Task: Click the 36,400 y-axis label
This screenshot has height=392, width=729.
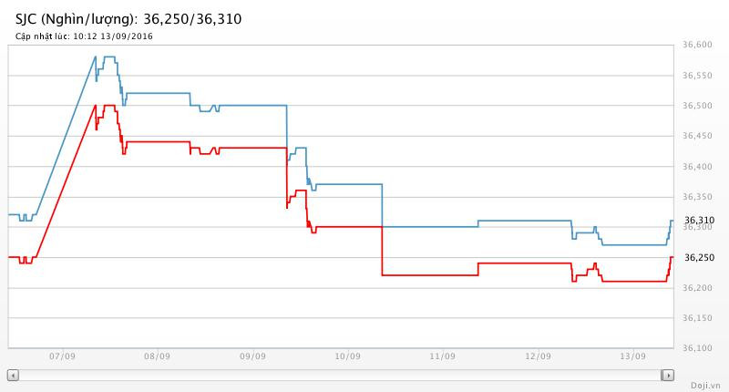Action: [x=697, y=166]
